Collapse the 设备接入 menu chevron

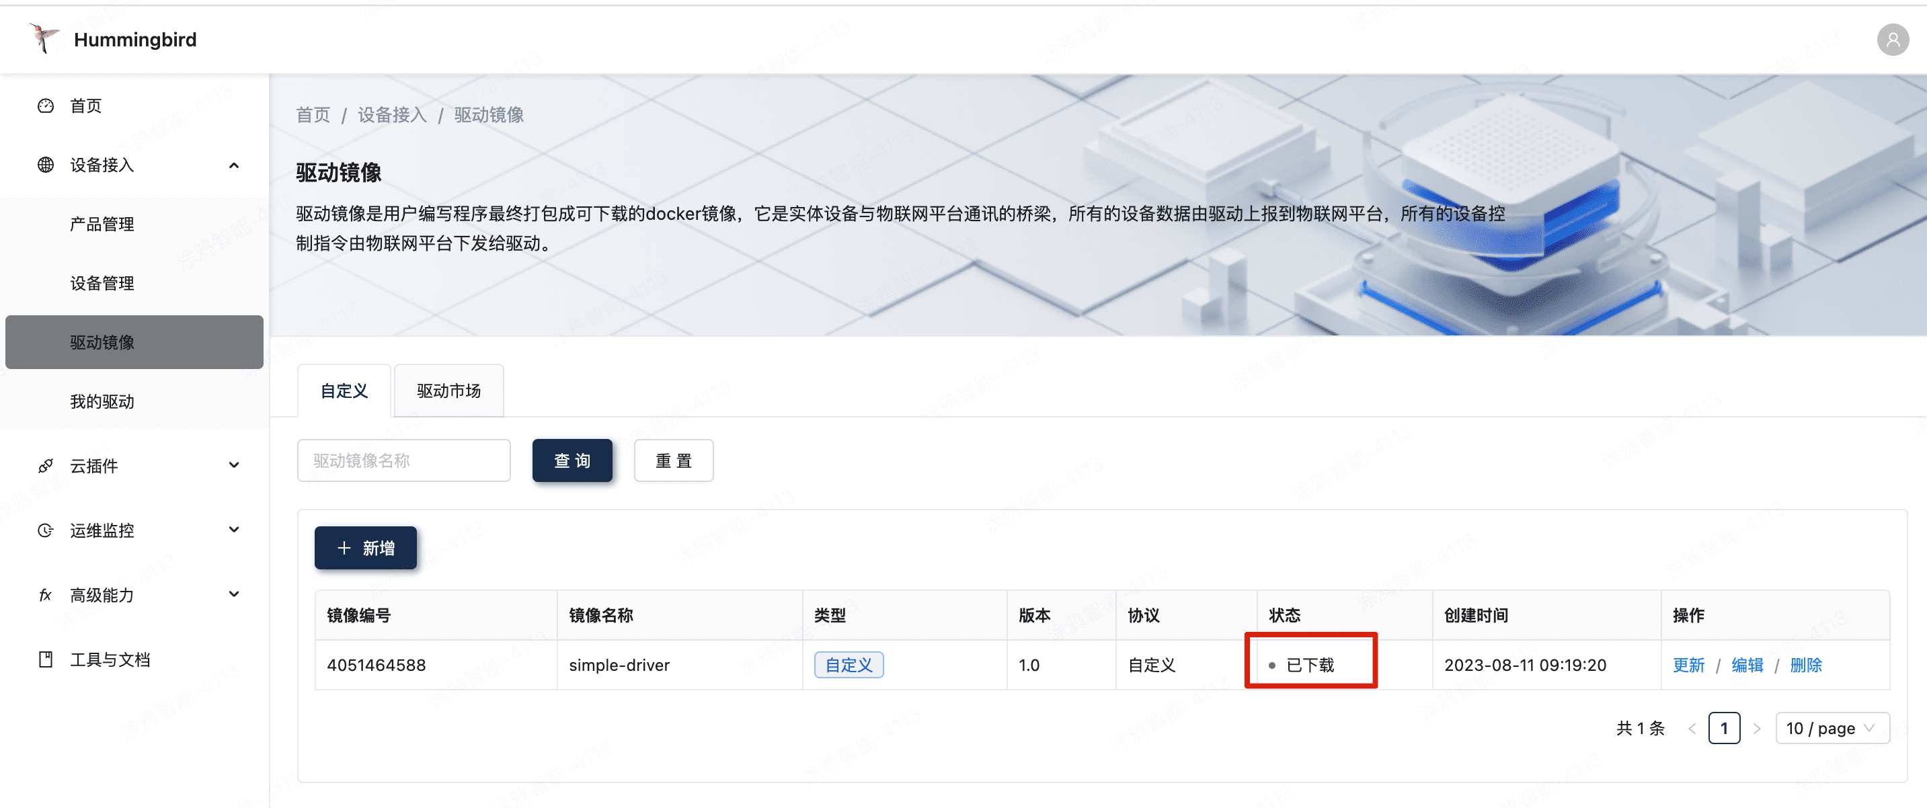[x=234, y=165]
